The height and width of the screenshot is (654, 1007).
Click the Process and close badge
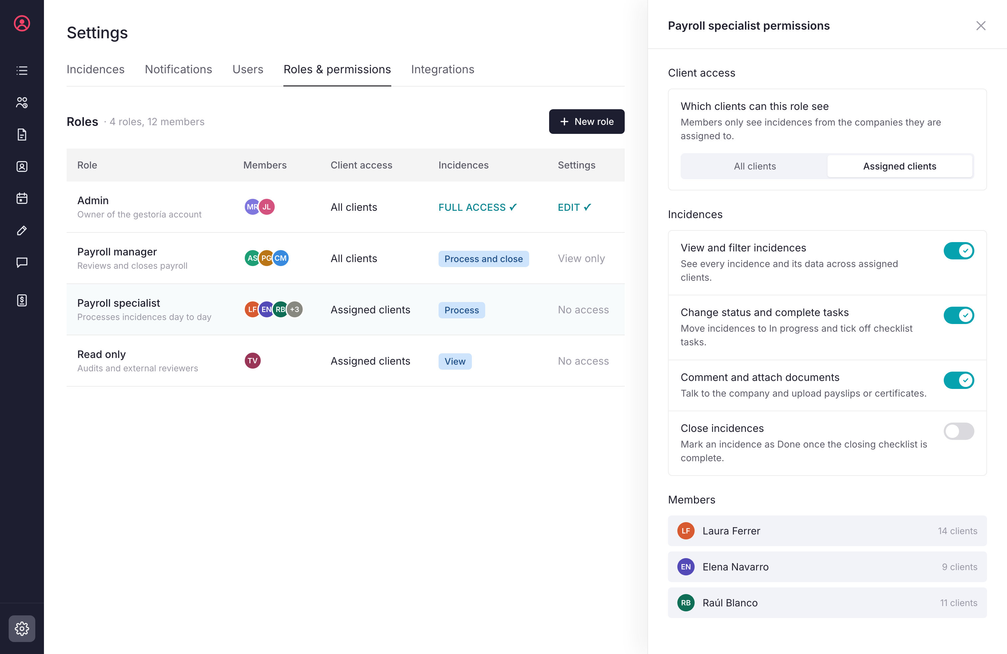pos(484,259)
